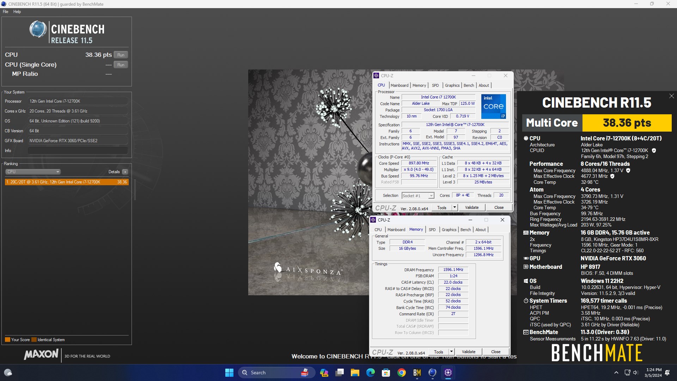Open Bench tab in lower CPU-Z window
The height and width of the screenshot is (381, 677).
click(x=465, y=230)
